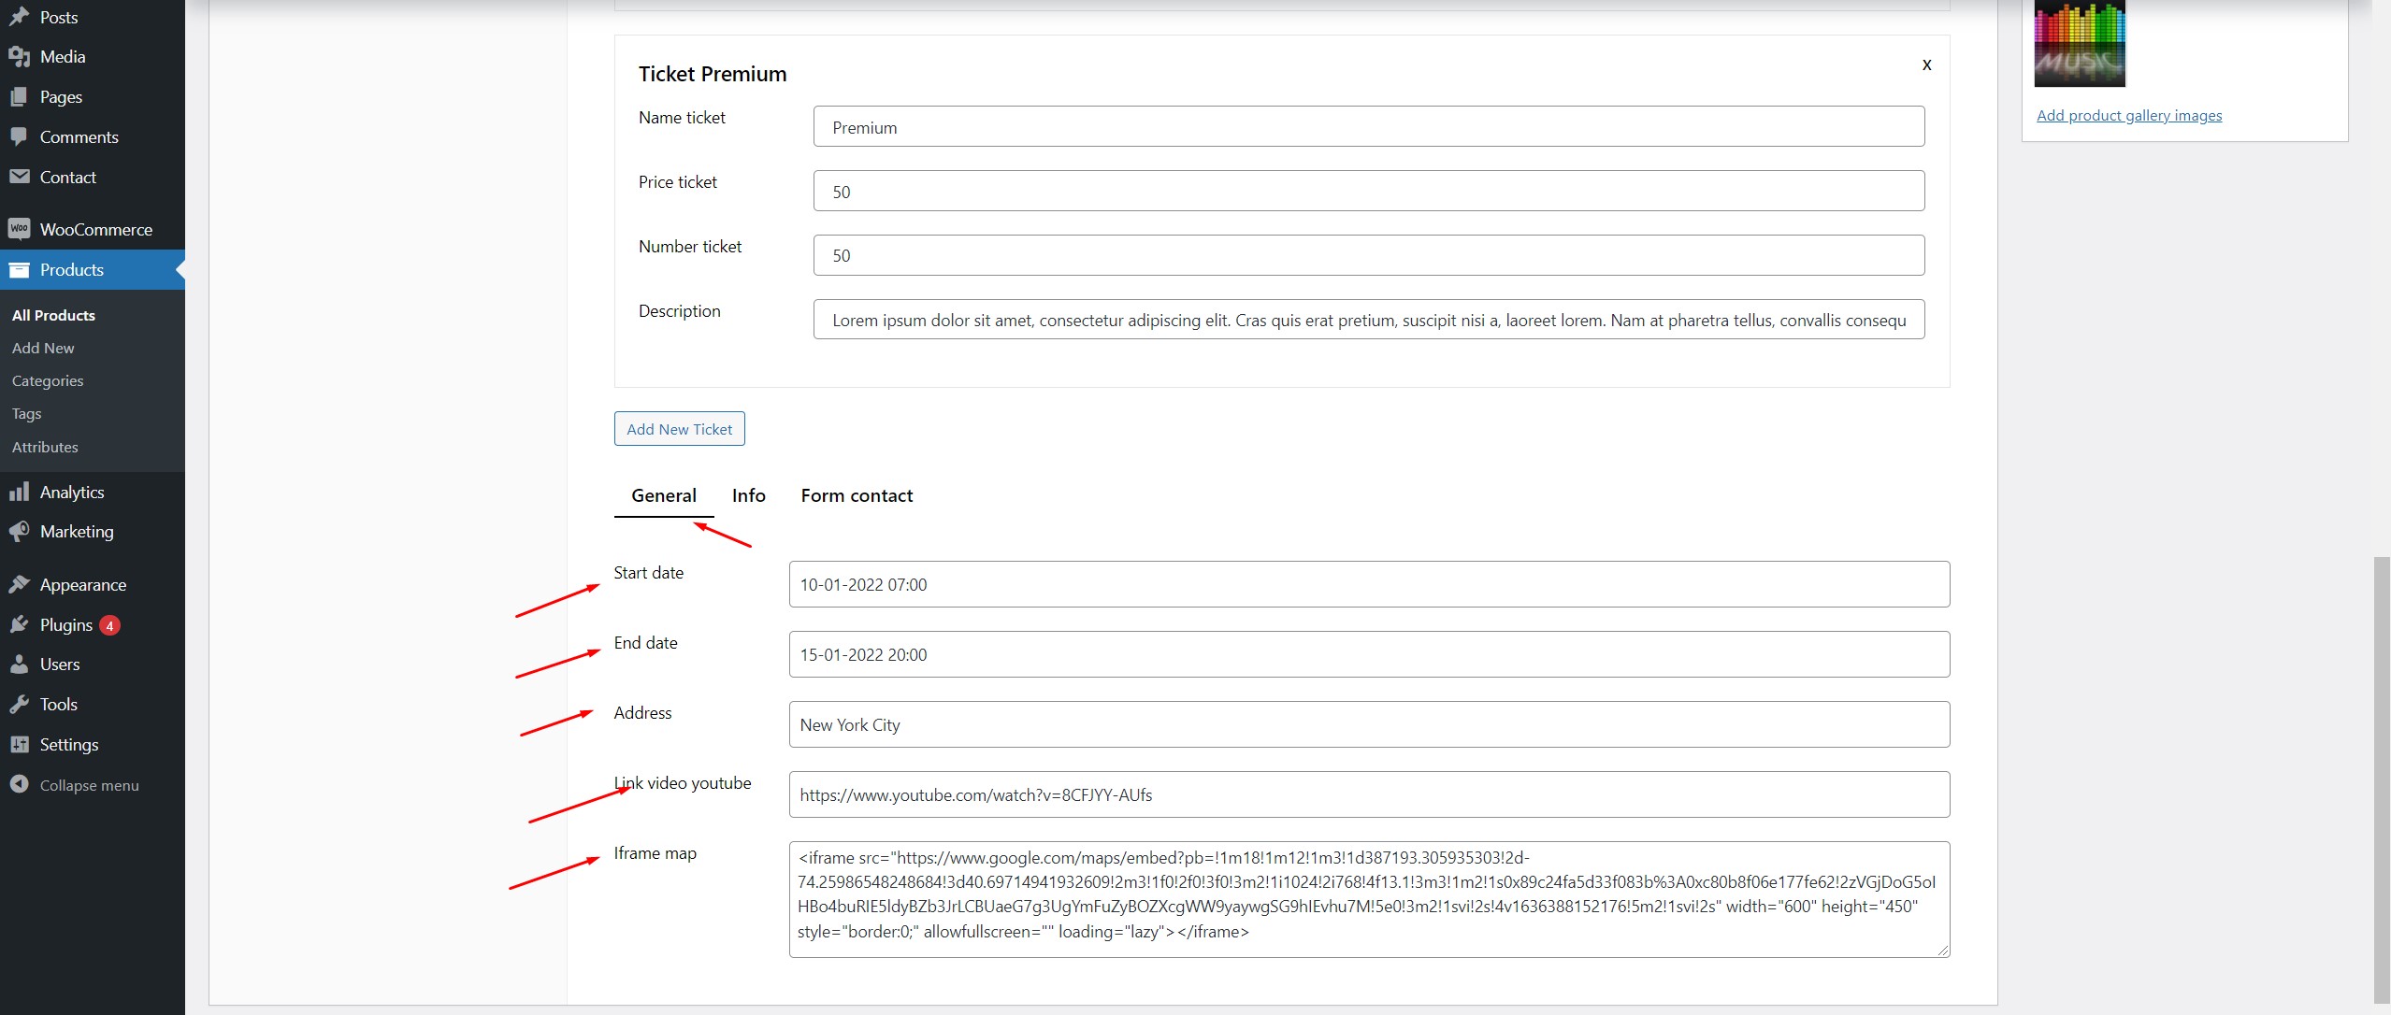Click the Address field
This screenshot has height=1015, width=2391.
point(1369,725)
